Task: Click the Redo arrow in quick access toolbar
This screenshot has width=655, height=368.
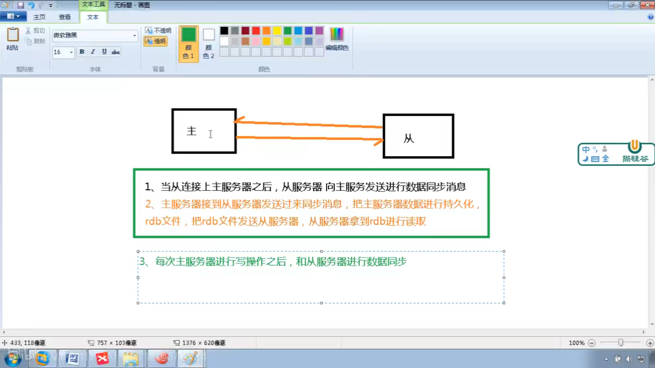Action: tap(42, 5)
